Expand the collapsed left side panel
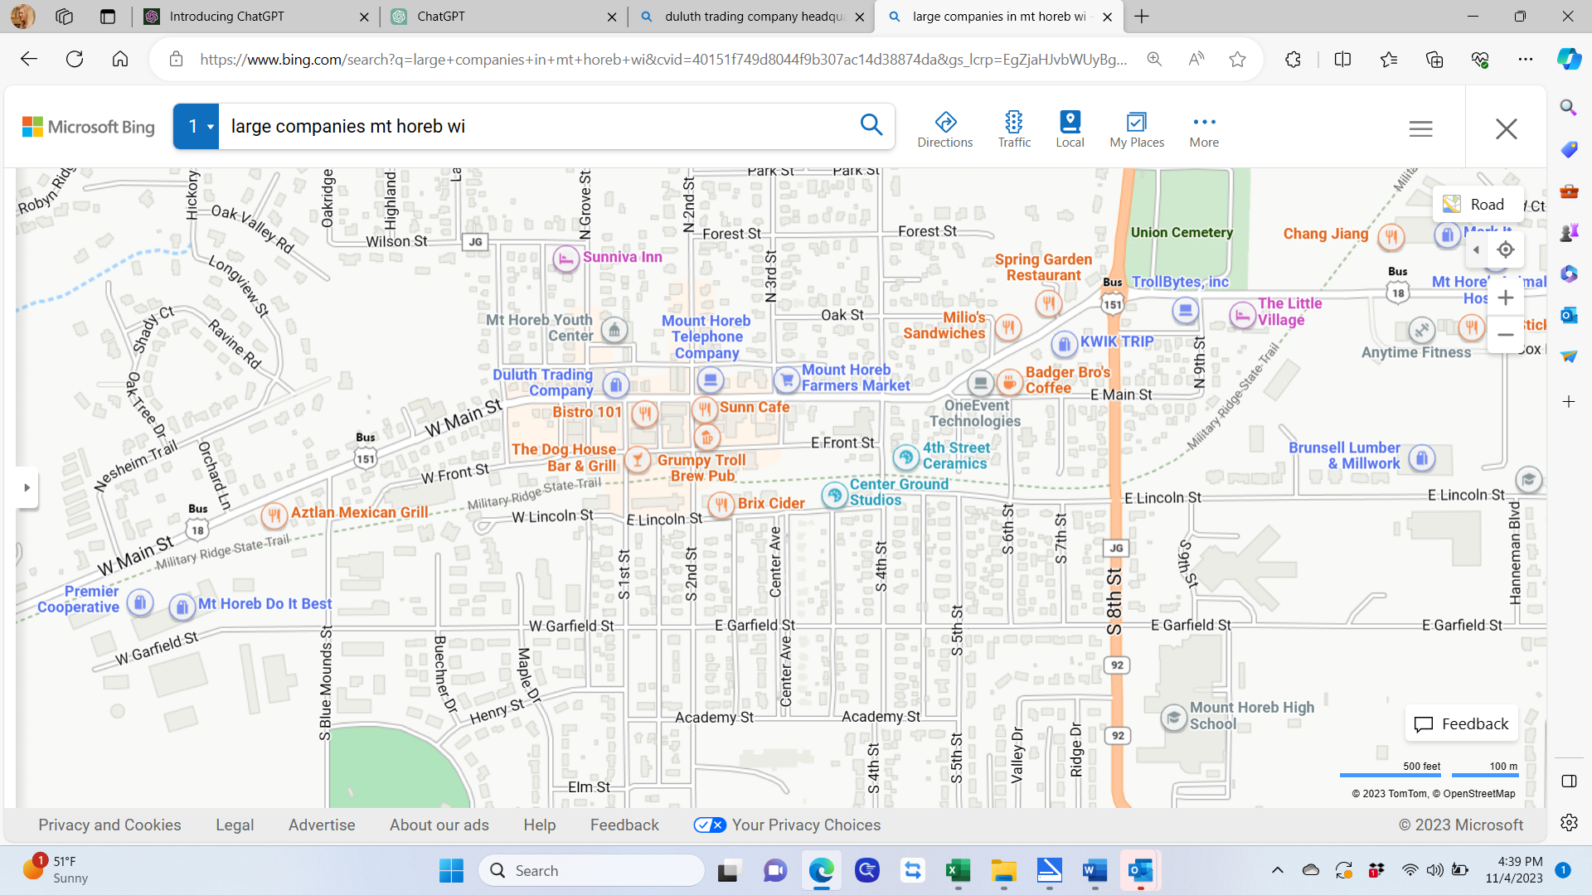 tap(27, 487)
